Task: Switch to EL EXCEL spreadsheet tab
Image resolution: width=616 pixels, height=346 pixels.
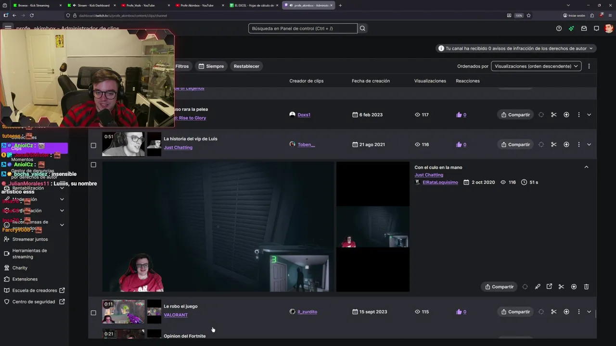Action: [x=254, y=5]
